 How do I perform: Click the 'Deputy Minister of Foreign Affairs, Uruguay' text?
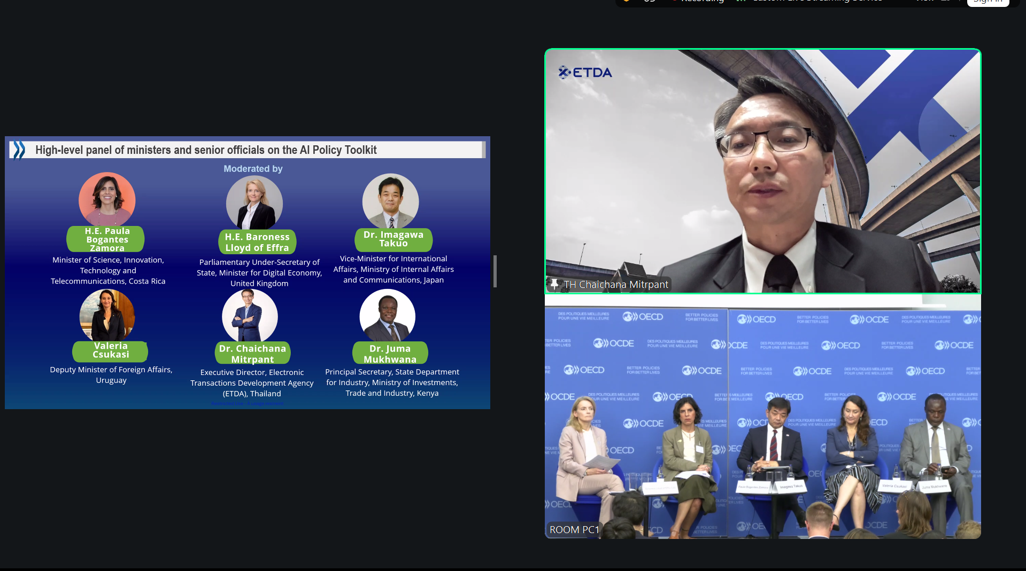tap(111, 375)
